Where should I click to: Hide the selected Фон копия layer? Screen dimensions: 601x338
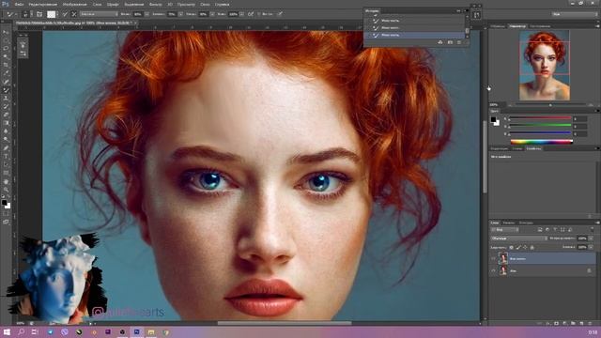click(494, 259)
